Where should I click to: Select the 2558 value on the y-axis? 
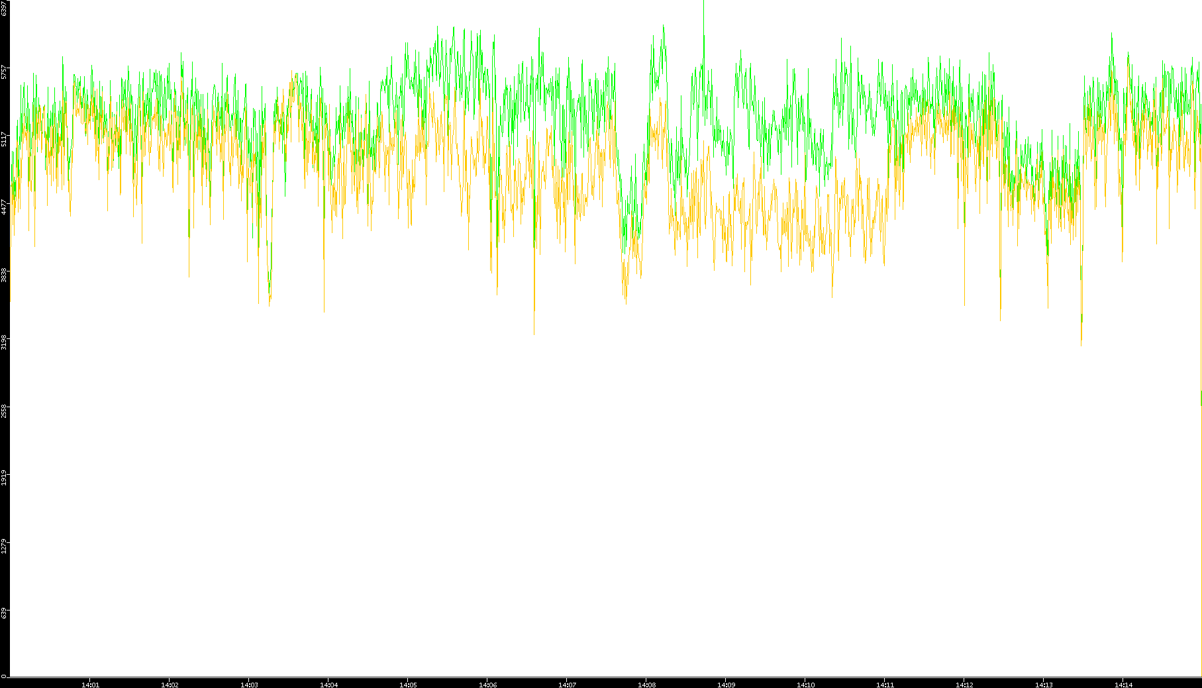tap(4, 411)
